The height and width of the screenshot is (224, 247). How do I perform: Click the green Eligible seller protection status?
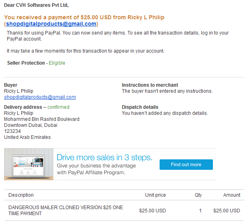coord(57,63)
